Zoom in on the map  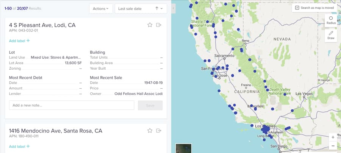[x=333, y=137]
